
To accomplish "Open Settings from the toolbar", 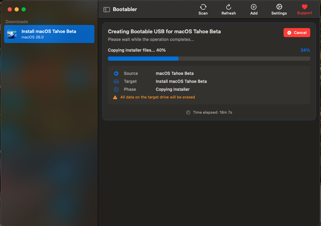I will 279,9.
